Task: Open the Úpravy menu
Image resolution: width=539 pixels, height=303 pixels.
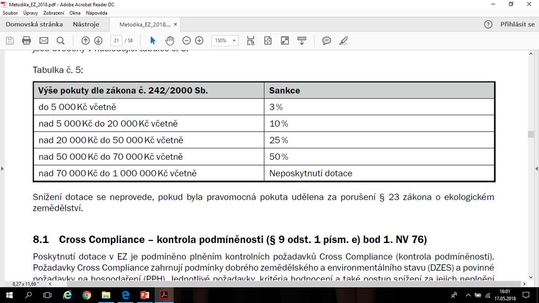Action: tap(31, 13)
